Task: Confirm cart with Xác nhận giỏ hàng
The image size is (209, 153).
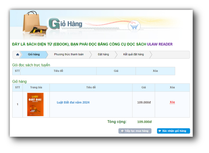Action: (173, 131)
